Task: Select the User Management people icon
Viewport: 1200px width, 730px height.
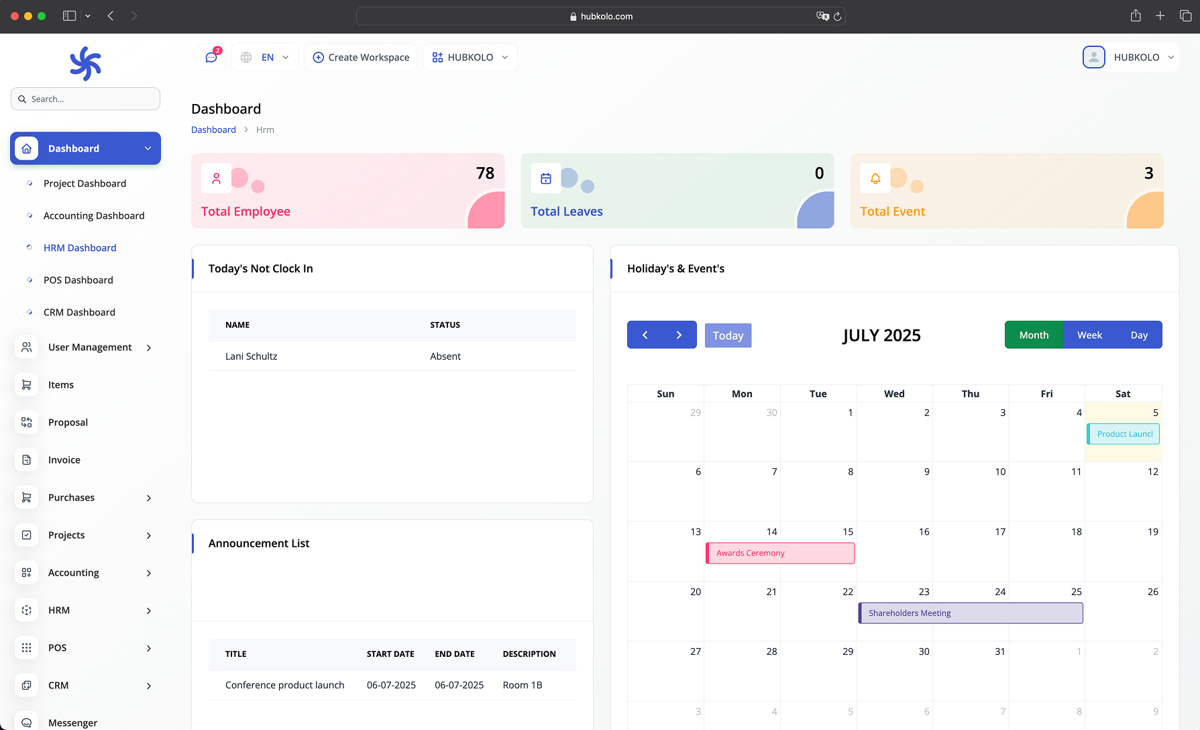Action: tap(26, 347)
